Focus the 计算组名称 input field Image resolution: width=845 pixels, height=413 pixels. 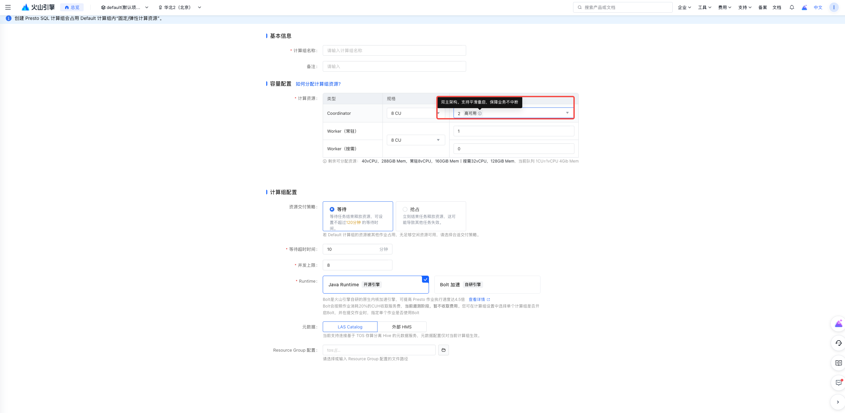click(x=394, y=50)
